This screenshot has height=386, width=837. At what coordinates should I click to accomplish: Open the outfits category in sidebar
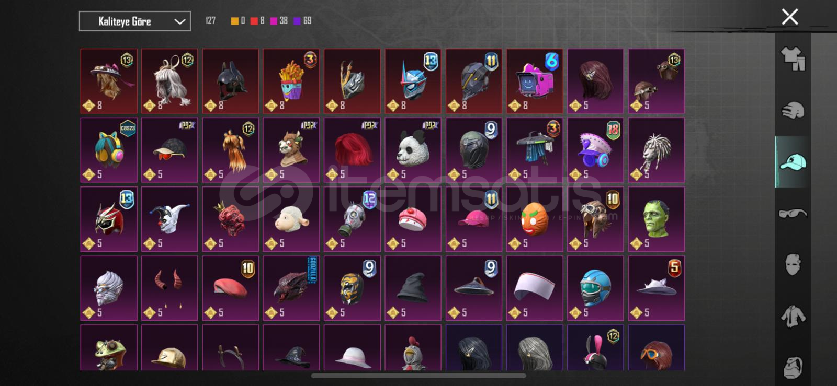point(793,59)
